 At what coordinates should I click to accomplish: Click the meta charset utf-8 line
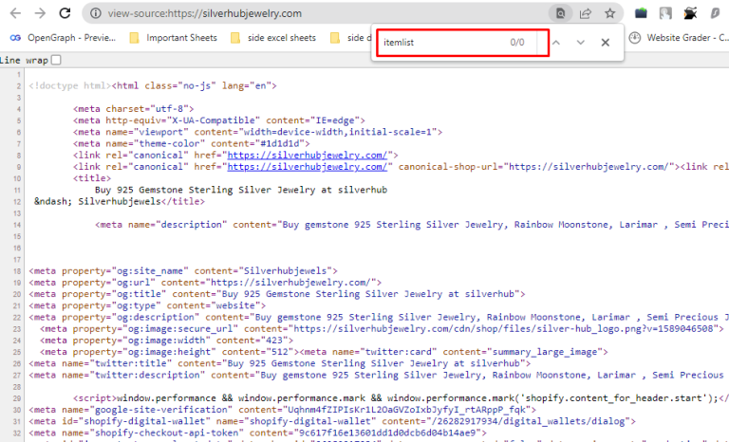pos(134,109)
